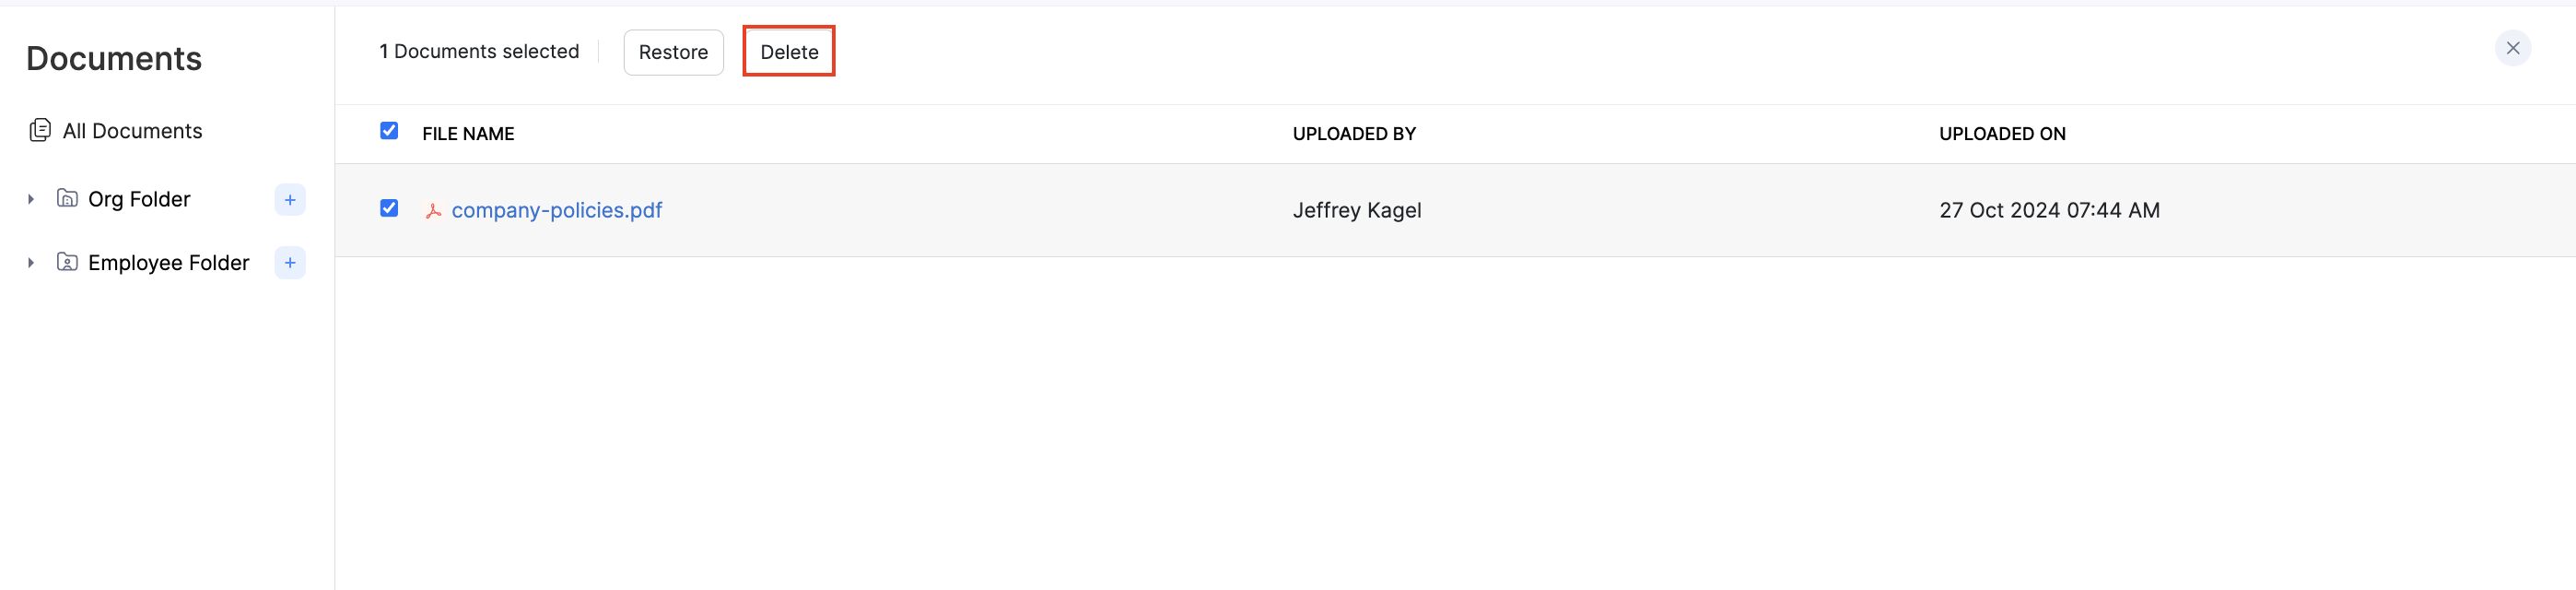
Task: Click the All Documents icon
Action: pyautogui.click(x=40, y=131)
